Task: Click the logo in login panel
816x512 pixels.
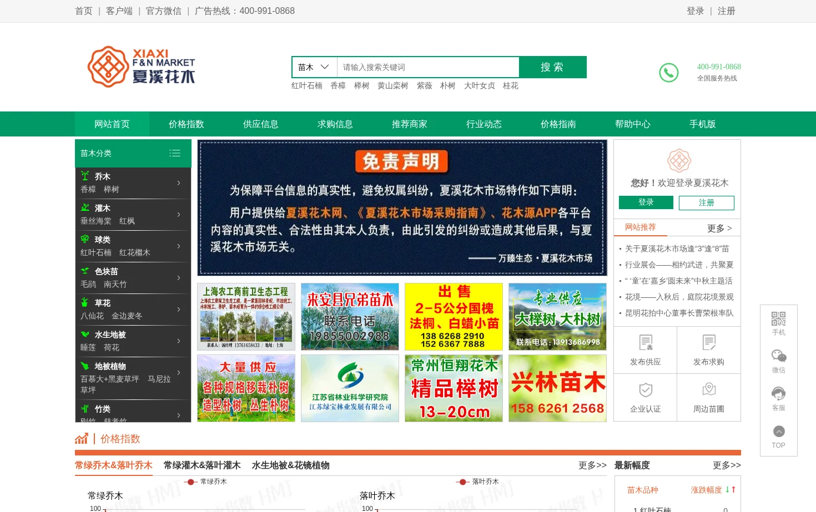Action: pos(679,161)
